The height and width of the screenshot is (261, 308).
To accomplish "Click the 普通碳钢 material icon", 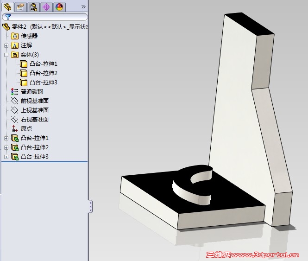I will click(x=15, y=92).
